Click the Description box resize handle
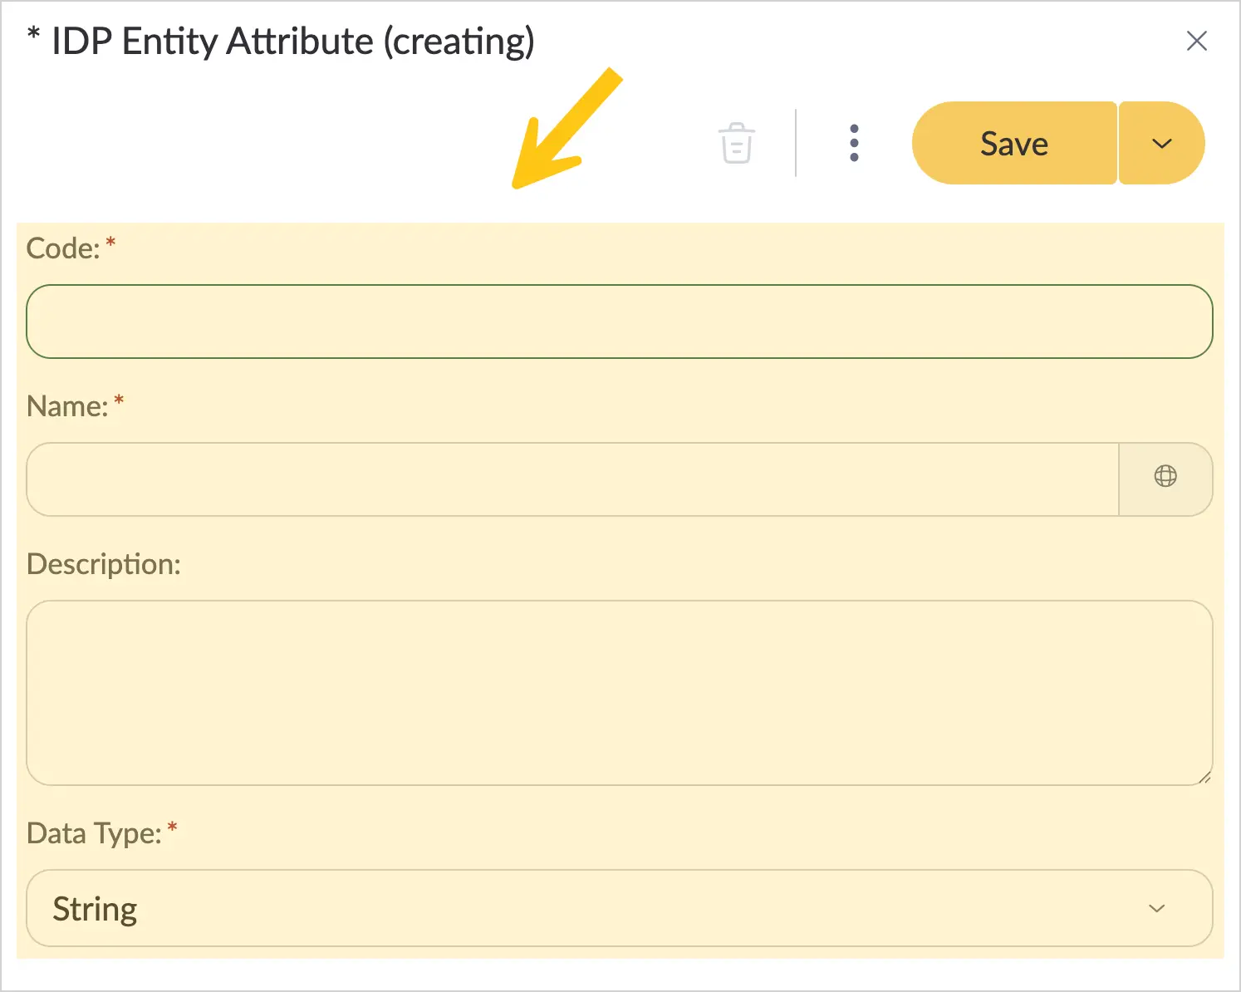1241x992 pixels. point(1204,778)
